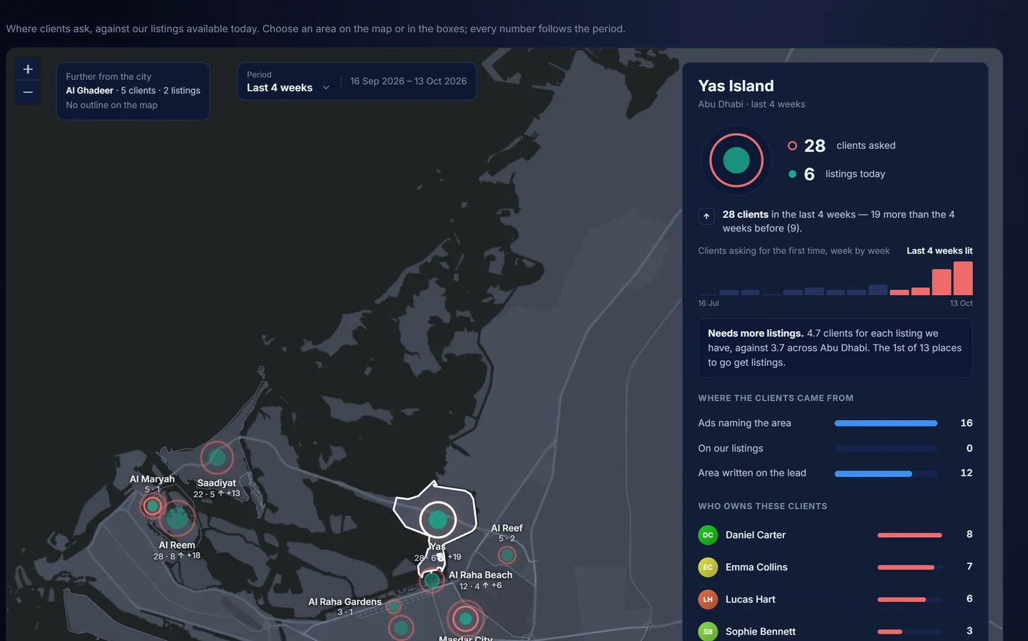Select the Al Raha Gardens map marker
The image size is (1028, 641).
point(394,606)
